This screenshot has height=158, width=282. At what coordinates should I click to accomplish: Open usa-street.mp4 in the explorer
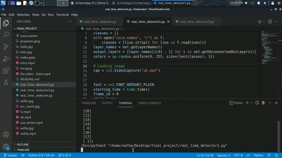pos(44,123)
